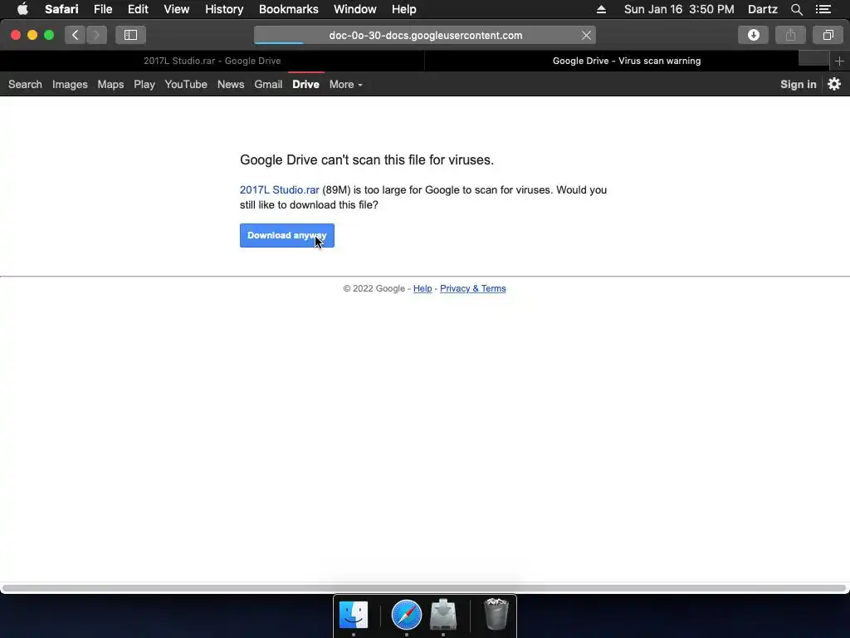
Task: Click the date and time in menu bar
Action: (x=679, y=9)
